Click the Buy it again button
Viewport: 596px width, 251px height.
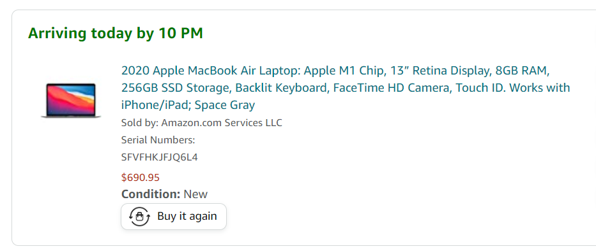point(174,217)
